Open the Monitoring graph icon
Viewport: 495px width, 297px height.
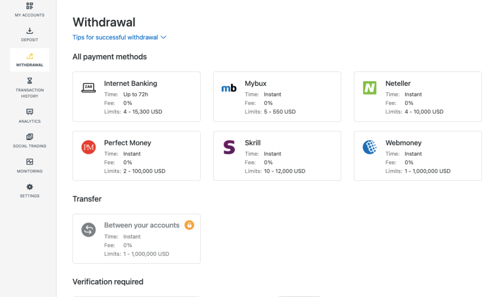(29, 162)
